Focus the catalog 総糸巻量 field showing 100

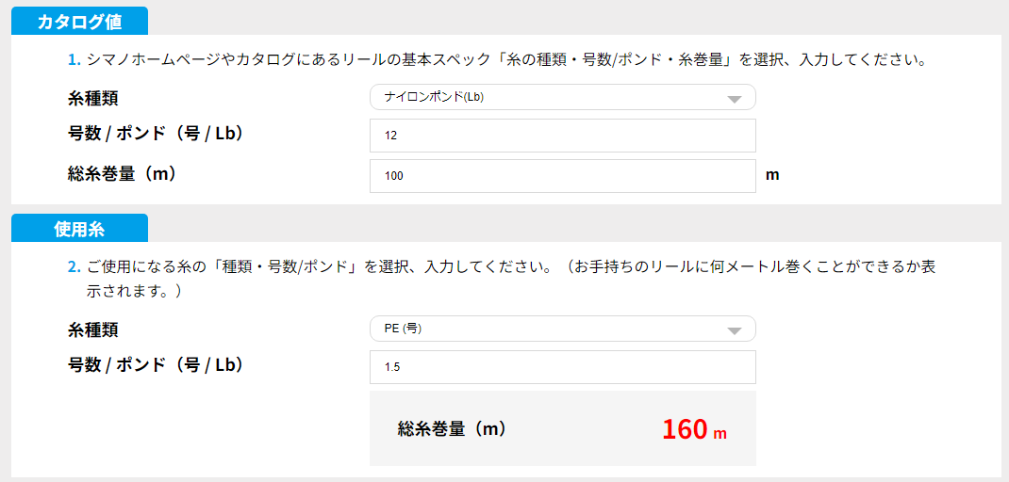(562, 176)
